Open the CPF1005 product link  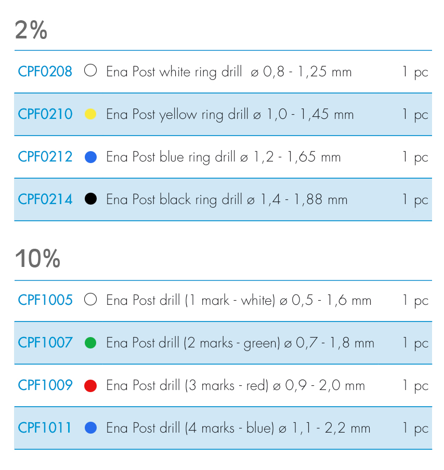tap(45, 300)
